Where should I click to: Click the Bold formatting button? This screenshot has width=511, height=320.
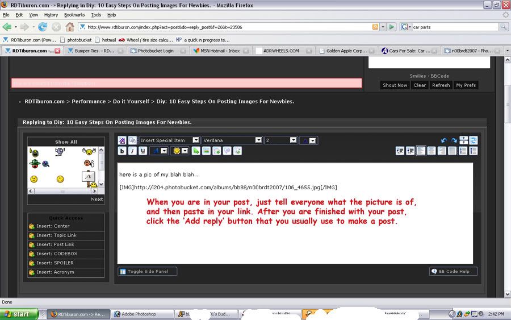pyautogui.click(x=122, y=151)
